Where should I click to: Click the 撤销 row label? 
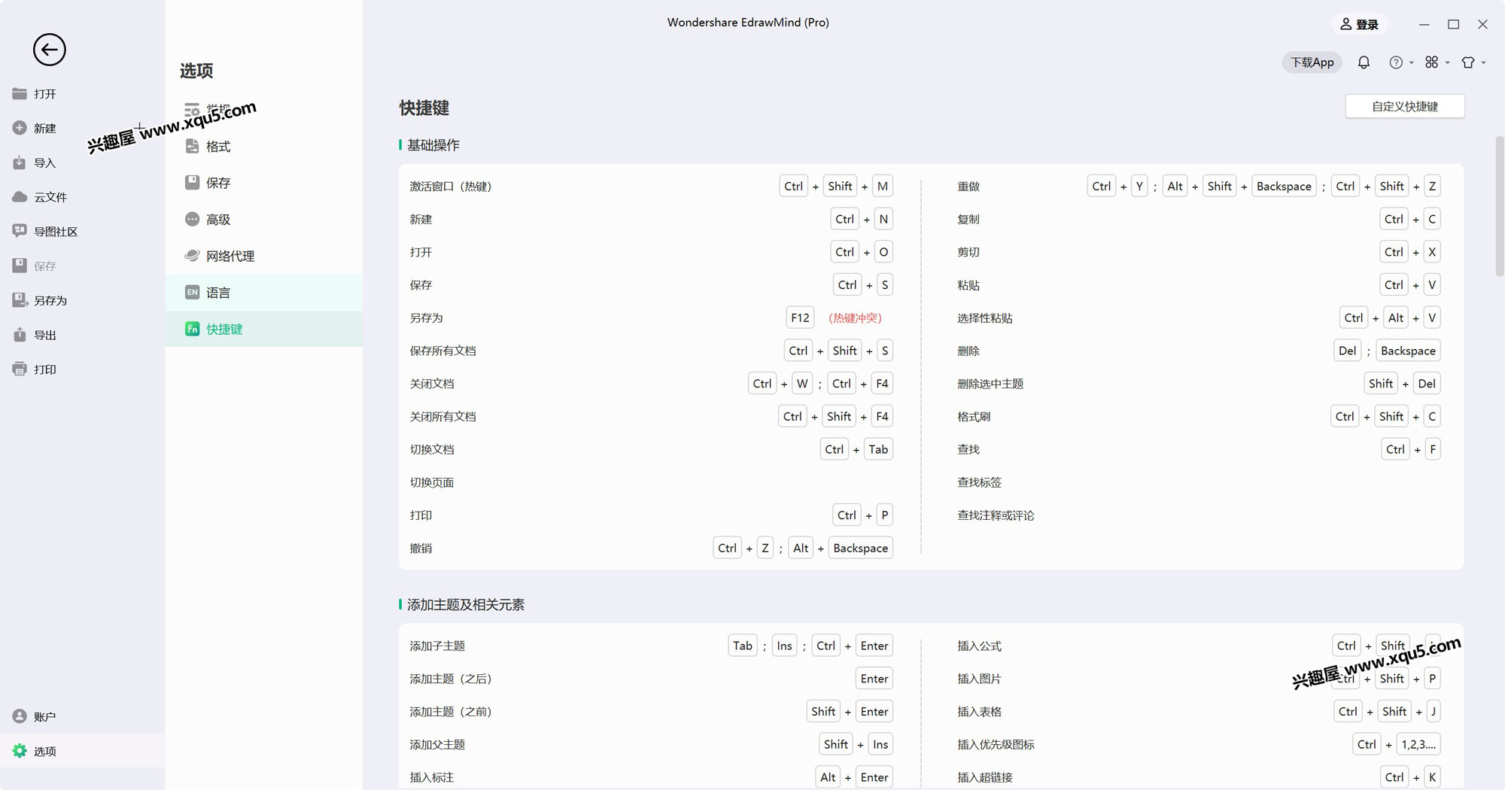(x=421, y=548)
